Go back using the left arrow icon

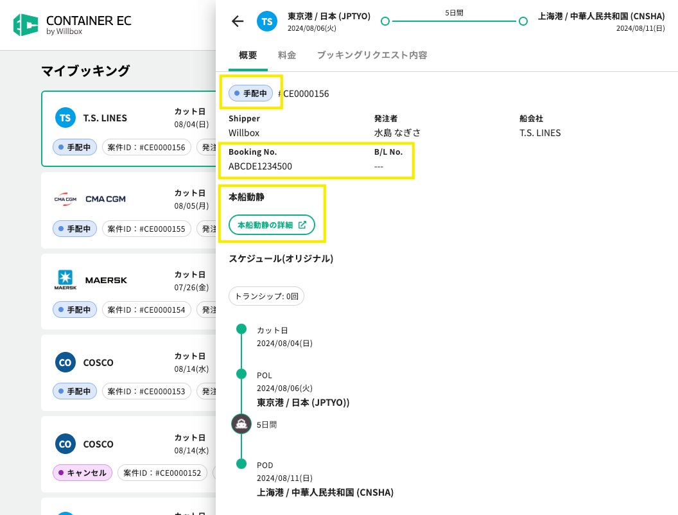(238, 21)
